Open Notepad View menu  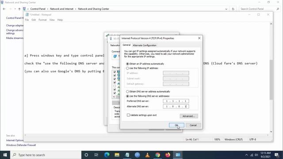(x=52, y=20)
